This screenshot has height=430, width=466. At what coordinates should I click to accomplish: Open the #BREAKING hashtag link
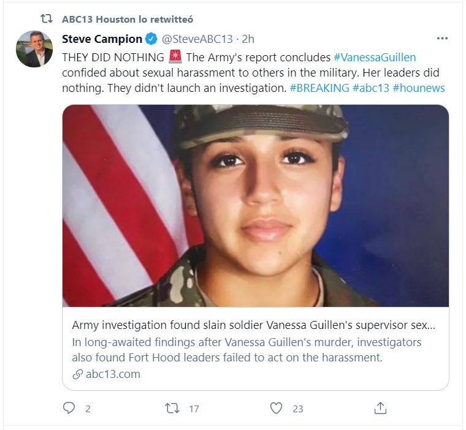319,88
